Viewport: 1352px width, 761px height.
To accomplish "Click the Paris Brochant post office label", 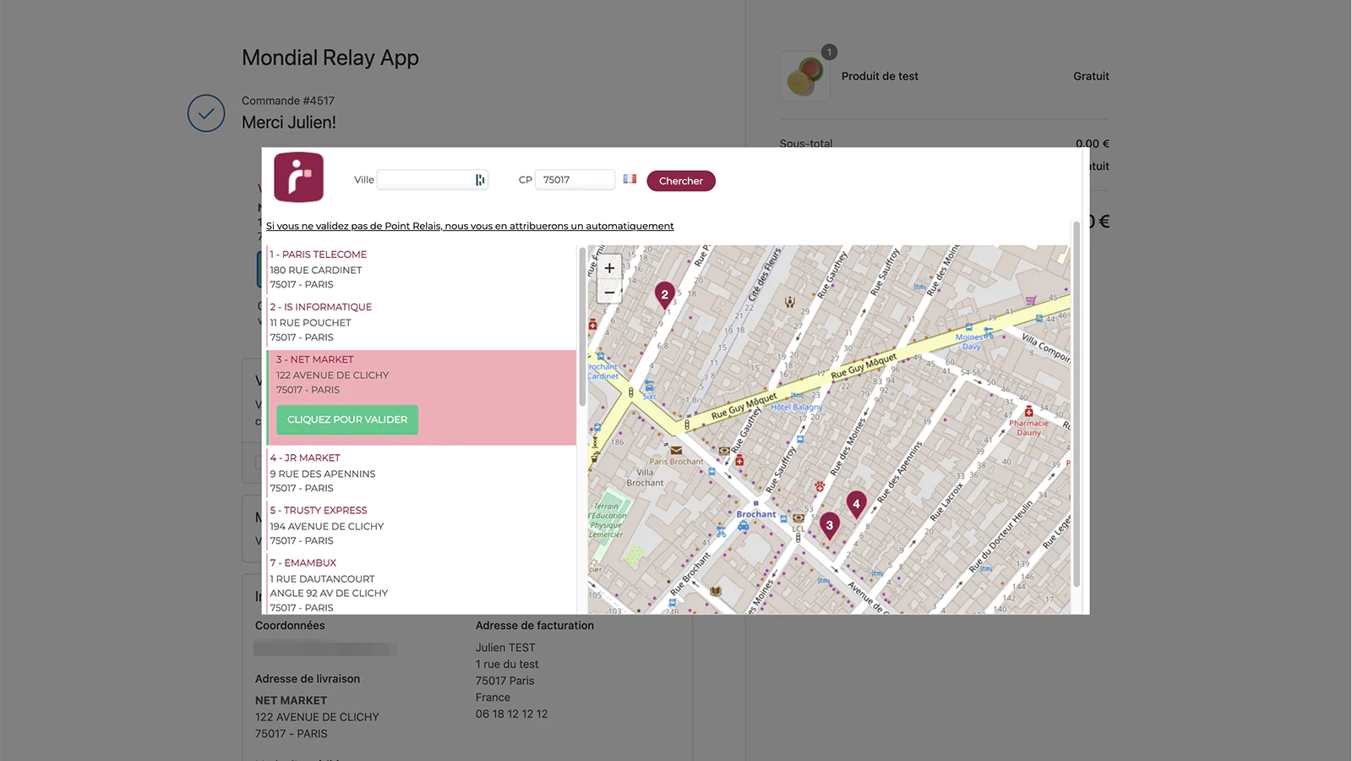I will click(676, 462).
